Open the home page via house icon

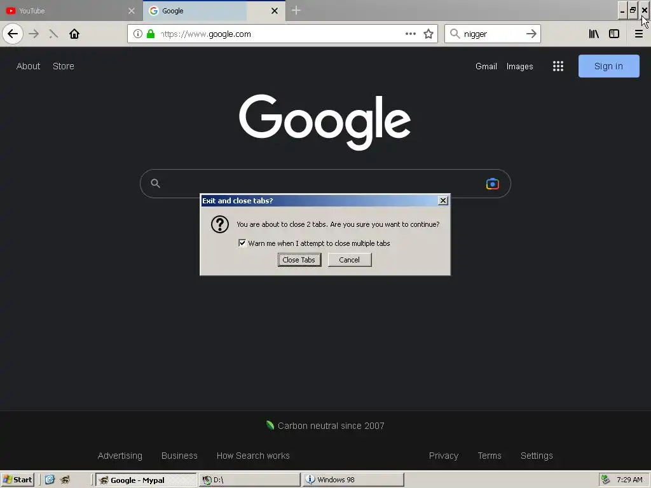pos(74,34)
